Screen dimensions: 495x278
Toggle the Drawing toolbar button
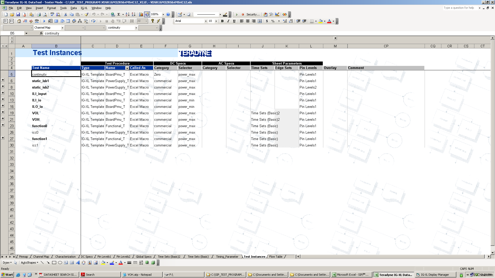(147, 14)
